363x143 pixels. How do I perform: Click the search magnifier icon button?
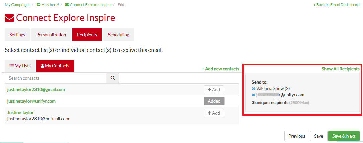[x=113, y=78]
